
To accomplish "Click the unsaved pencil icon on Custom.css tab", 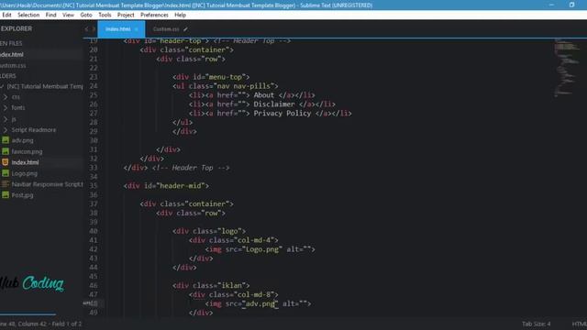I will pos(185,29).
